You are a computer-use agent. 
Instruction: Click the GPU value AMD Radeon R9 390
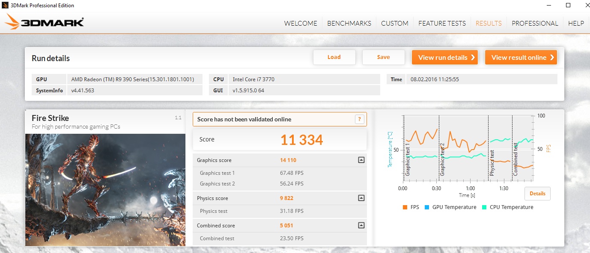click(x=133, y=79)
